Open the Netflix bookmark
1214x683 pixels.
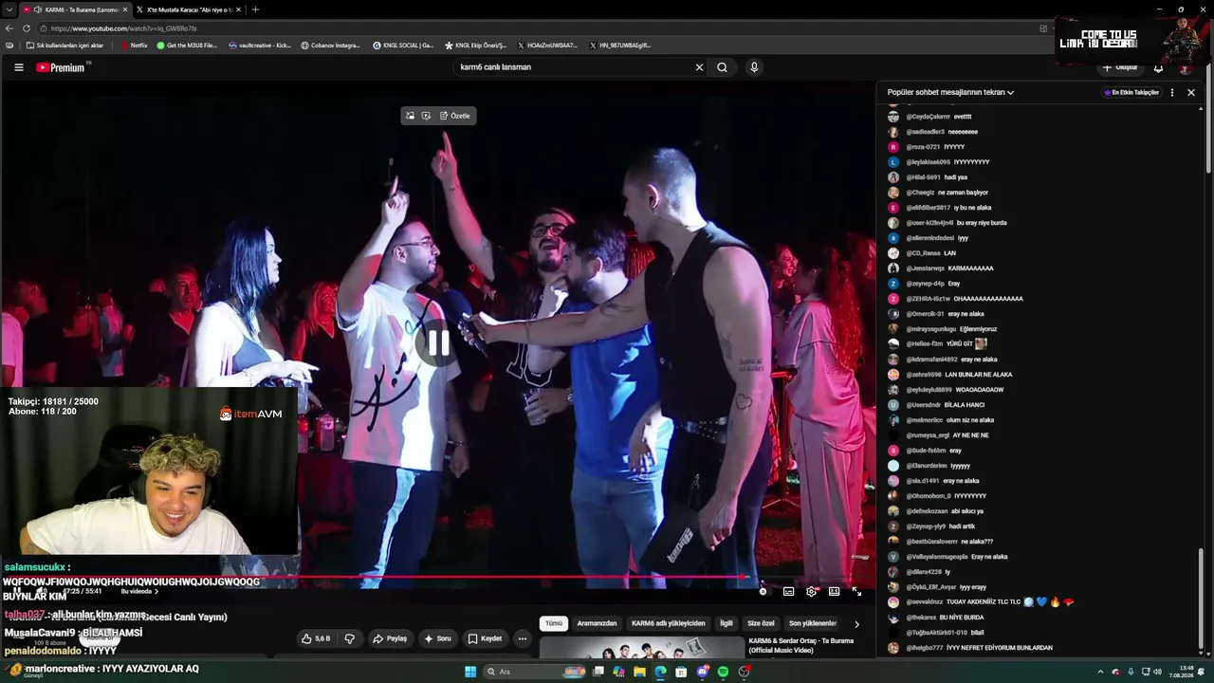pyautogui.click(x=134, y=45)
